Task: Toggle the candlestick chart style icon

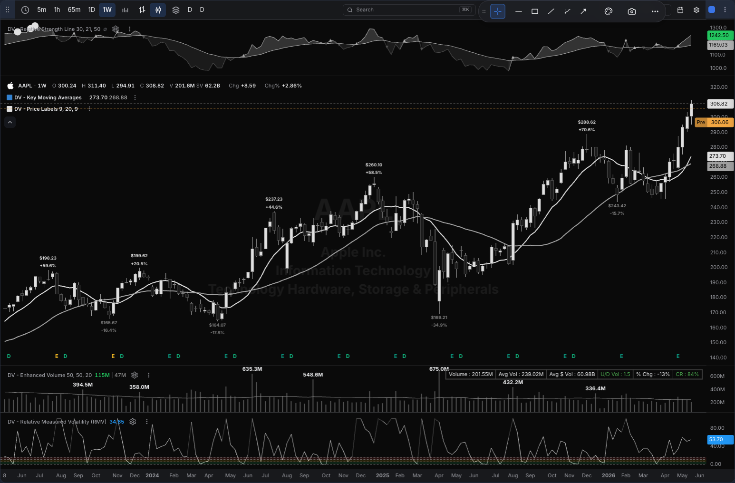Action: click(x=158, y=10)
